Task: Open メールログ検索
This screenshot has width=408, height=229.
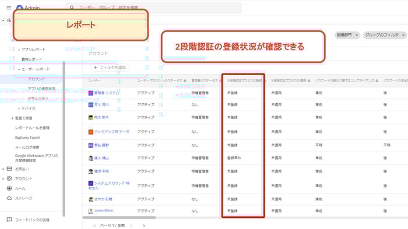Action: pyautogui.click(x=27, y=147)
